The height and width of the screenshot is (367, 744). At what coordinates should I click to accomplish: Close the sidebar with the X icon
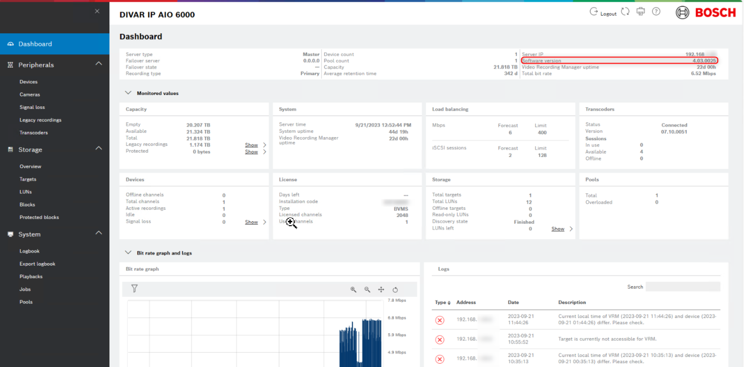(x=97, y=11)
